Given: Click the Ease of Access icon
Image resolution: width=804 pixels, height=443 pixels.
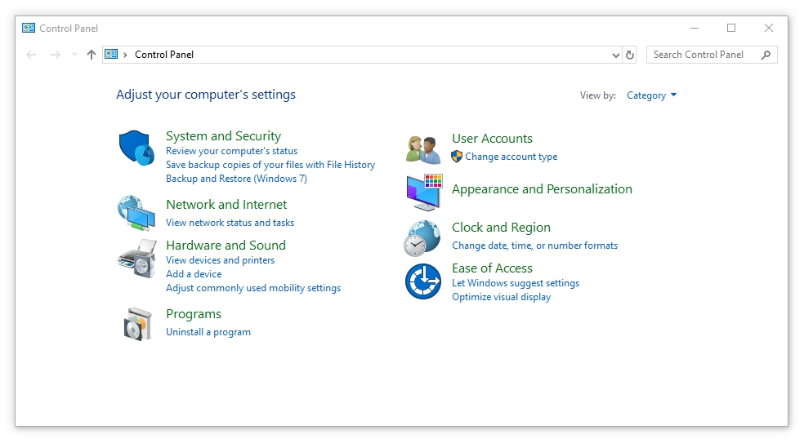Looking at the screenshot, I should click(423, 281).
